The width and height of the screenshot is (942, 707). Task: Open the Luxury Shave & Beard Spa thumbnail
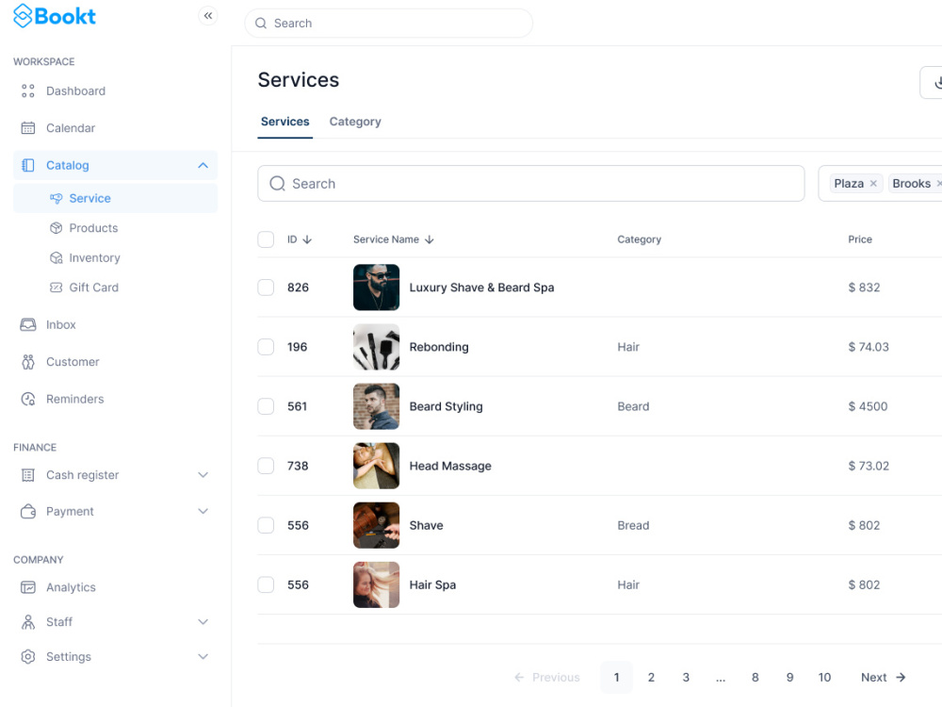(x=376, y=288)
